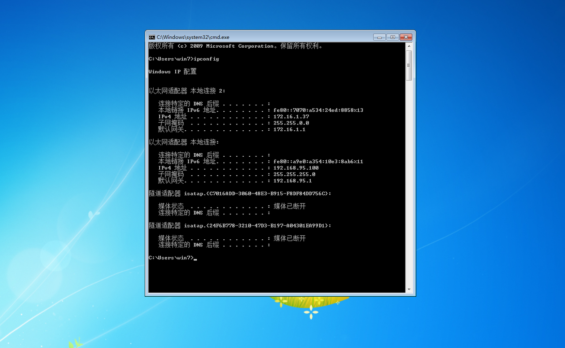
Task: Click the white flower on the desktop wallpaper
Action: click(x=311, y=312)
